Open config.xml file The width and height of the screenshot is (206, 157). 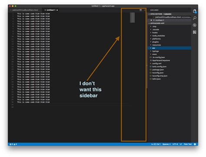pos(169,63)
